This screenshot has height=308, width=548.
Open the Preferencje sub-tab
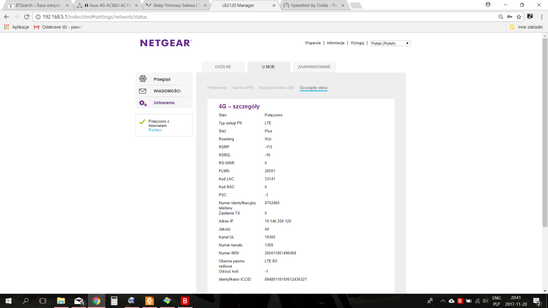(217, 88)
